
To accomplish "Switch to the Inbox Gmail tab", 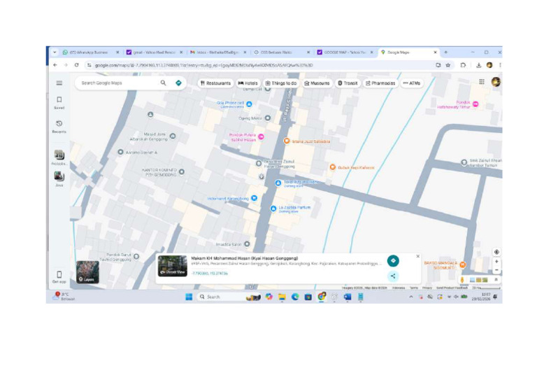I will tap(218, 52).
